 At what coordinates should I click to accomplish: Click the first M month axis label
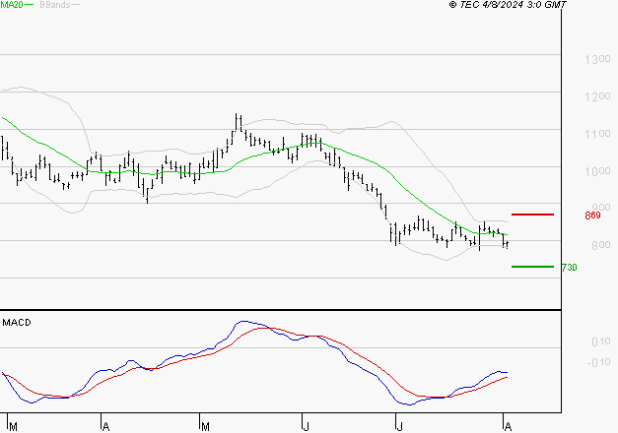pyautogui.click(x=13, y=427)
